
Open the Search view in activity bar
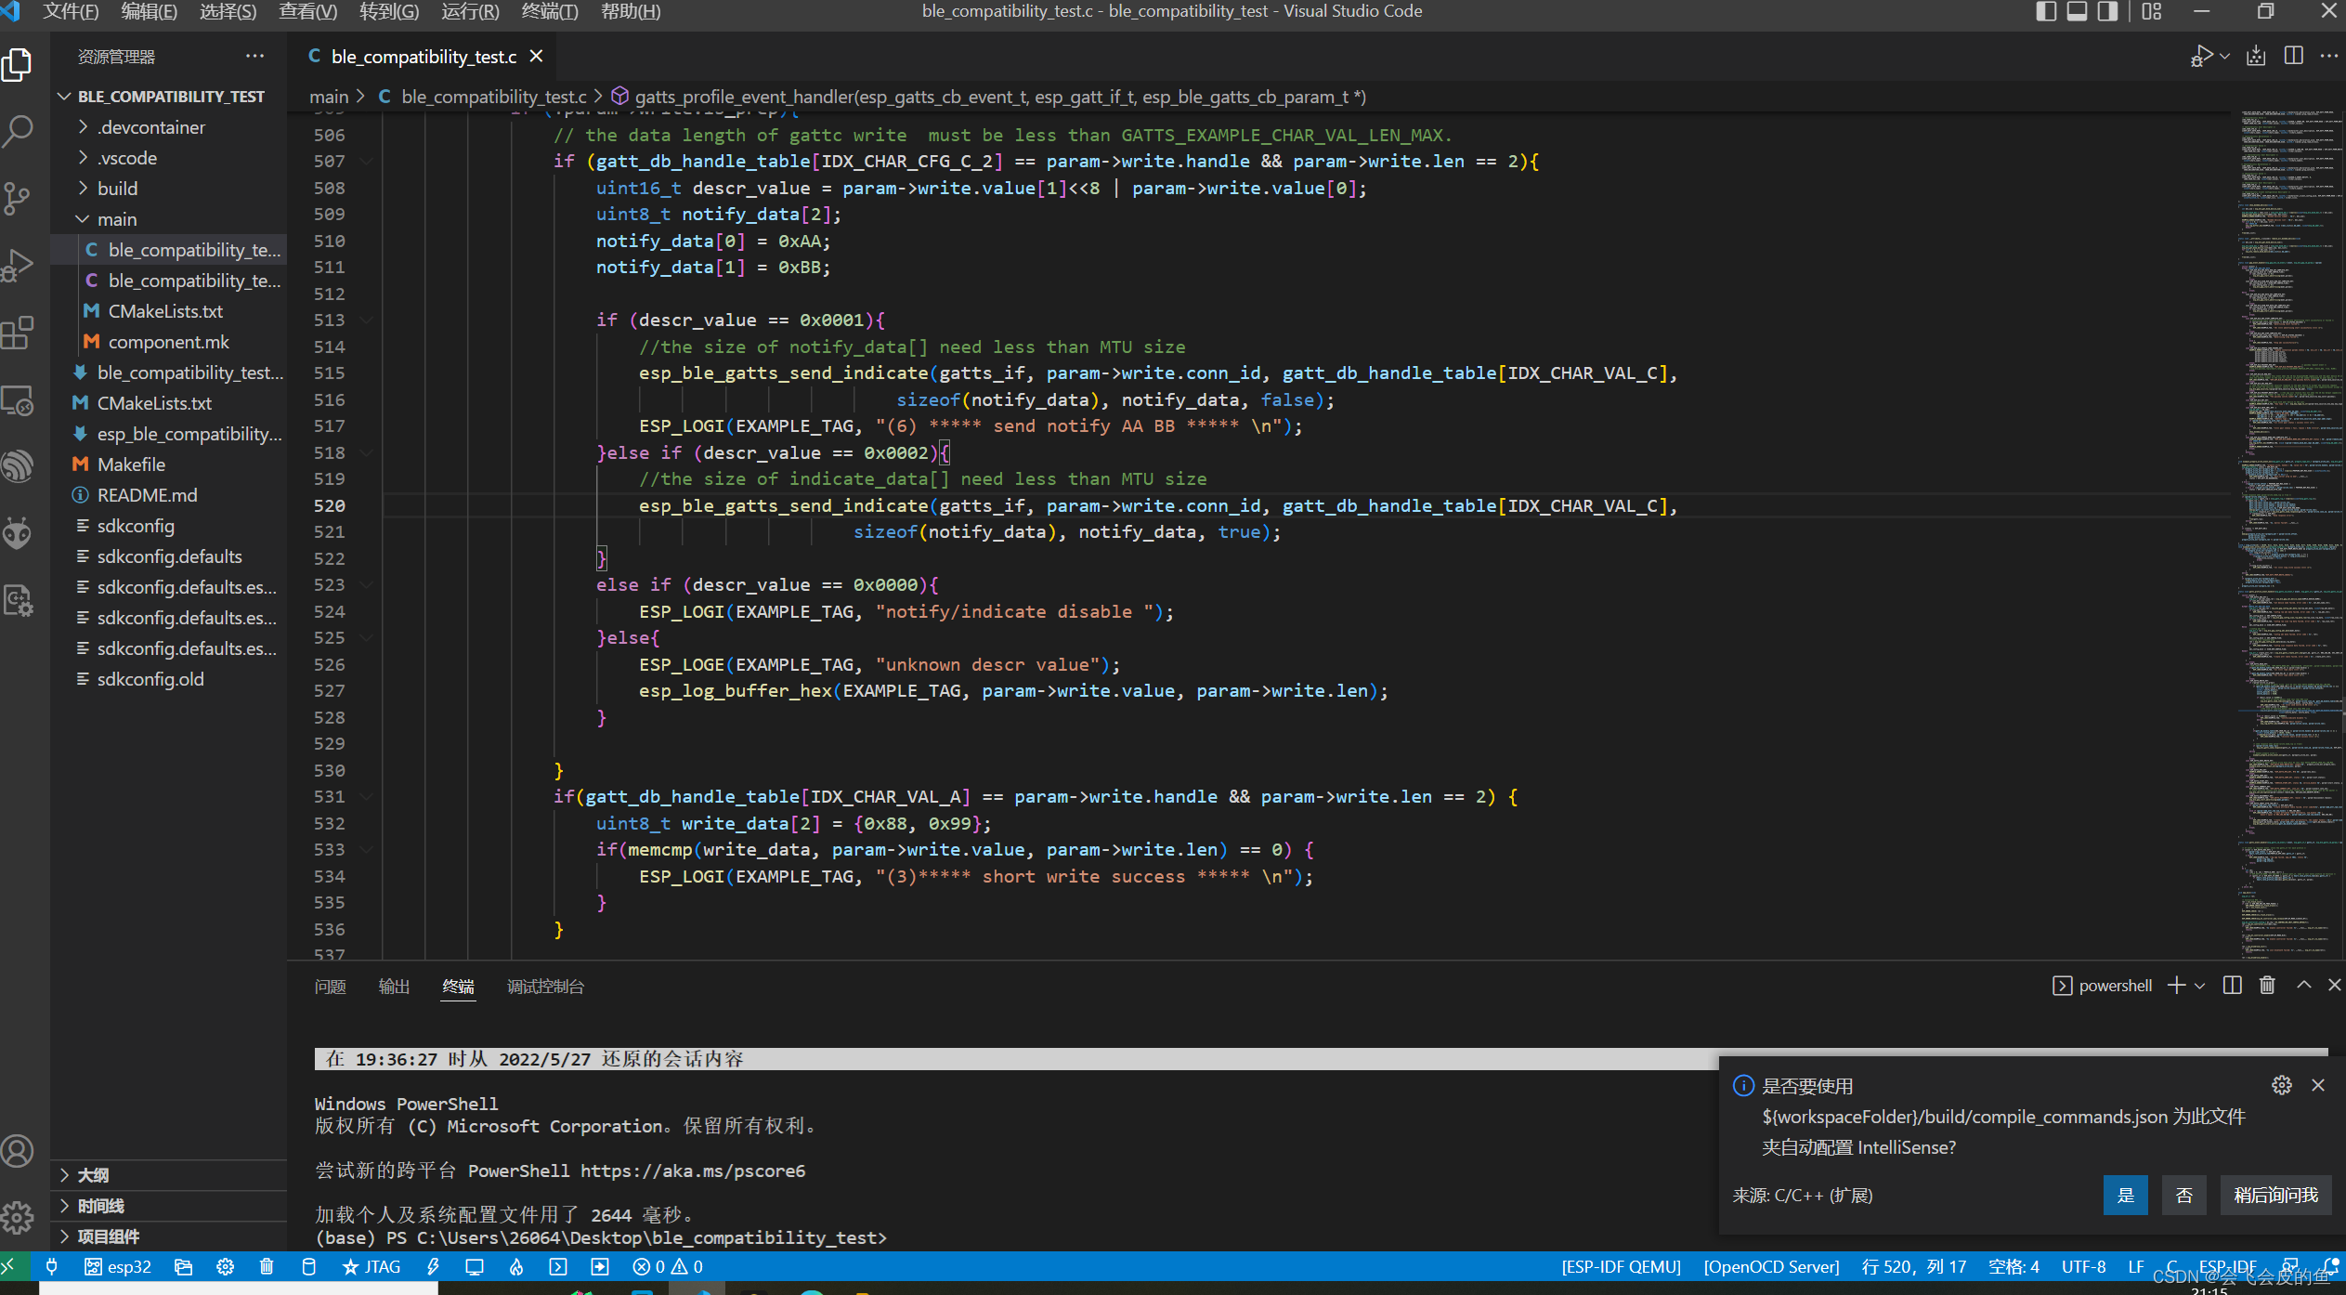tap(18, 132)
